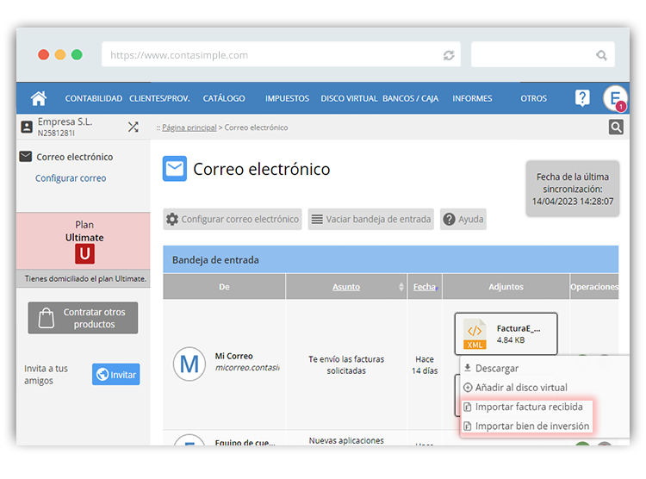Click the browser reload icon
The width and height of the screenshot is (646, 479).
(x=449, y=55)
